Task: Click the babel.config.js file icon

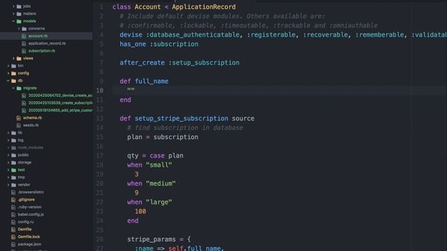Action: (13, 215)
